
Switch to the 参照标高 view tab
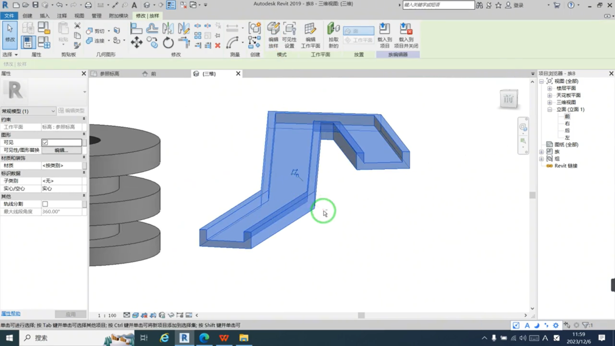[110, 74]
